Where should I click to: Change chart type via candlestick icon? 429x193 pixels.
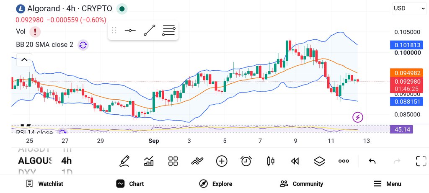click(270, 161)
